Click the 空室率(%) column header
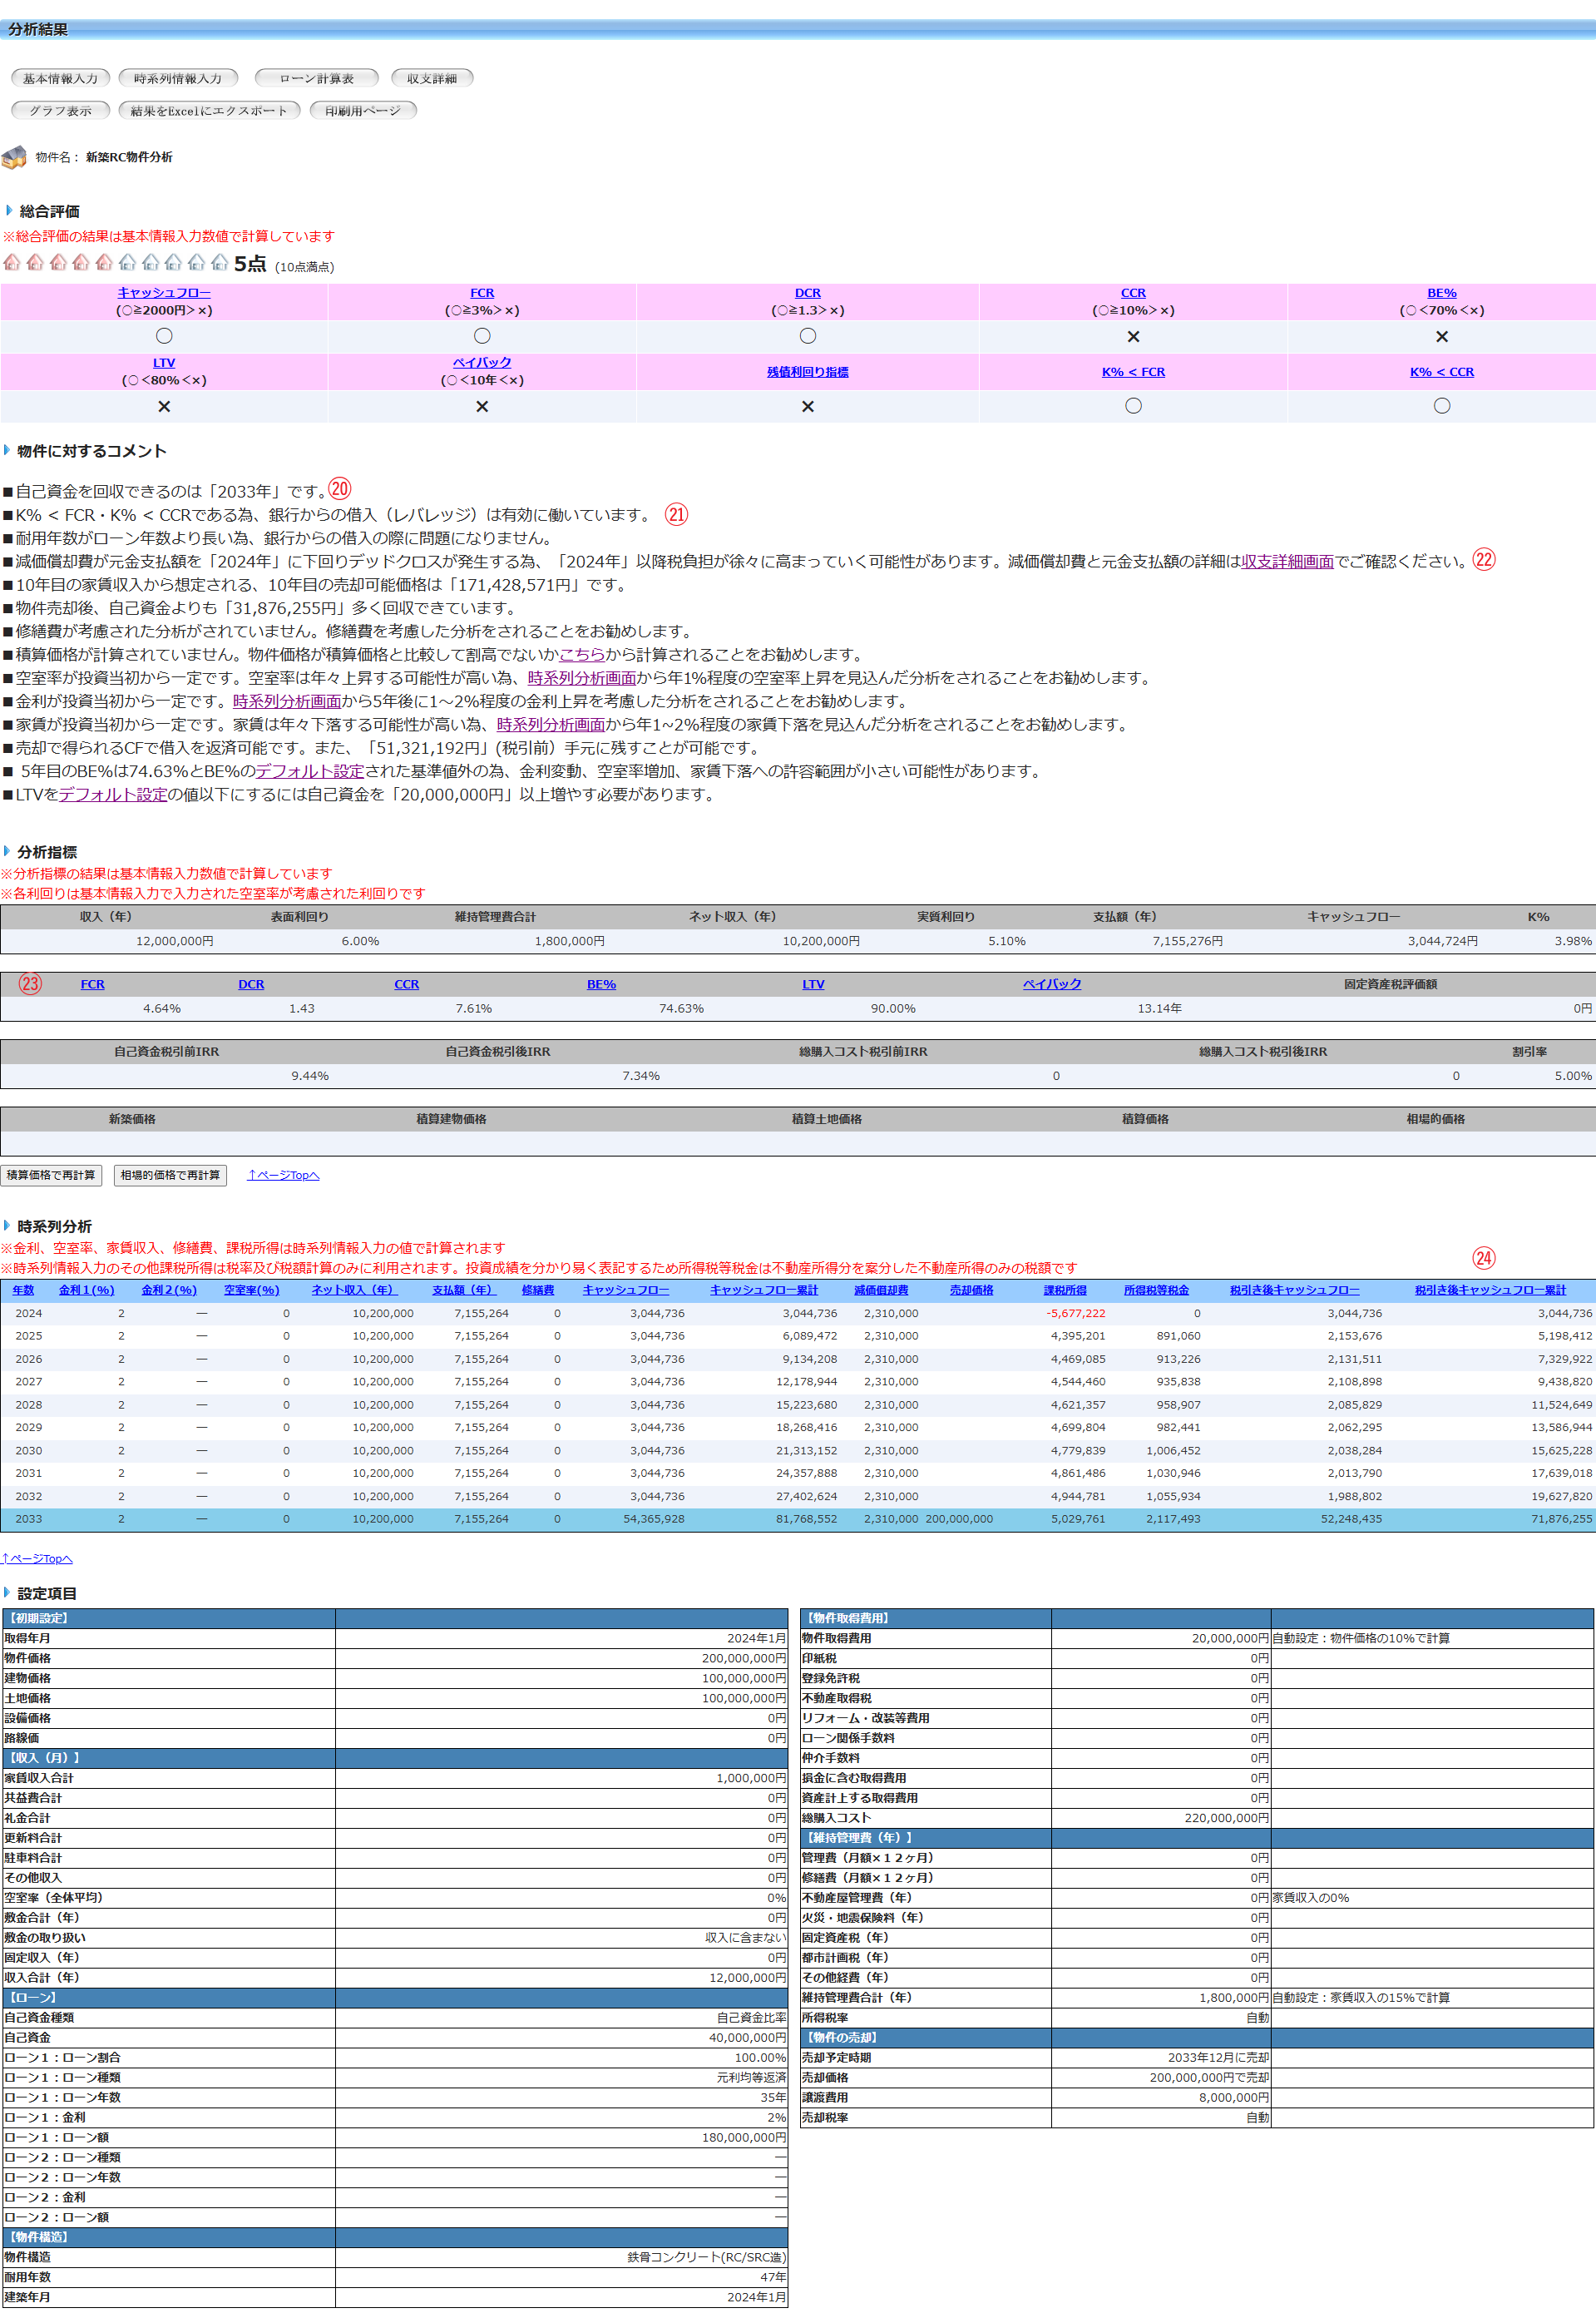The image size is (1596, 2318). coord(252,1290)
